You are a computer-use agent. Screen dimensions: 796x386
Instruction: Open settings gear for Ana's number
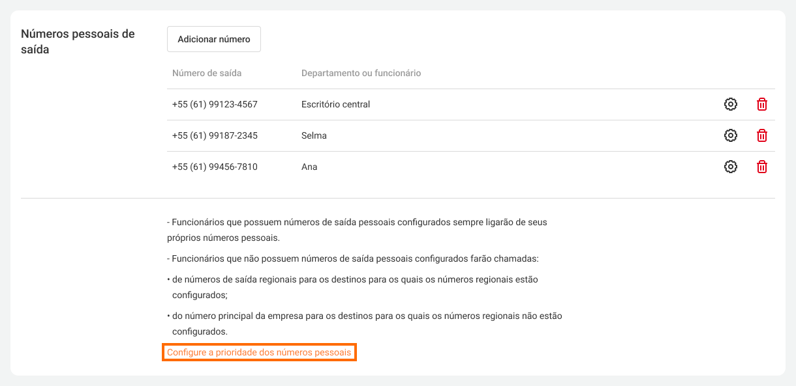click(731, 167)
